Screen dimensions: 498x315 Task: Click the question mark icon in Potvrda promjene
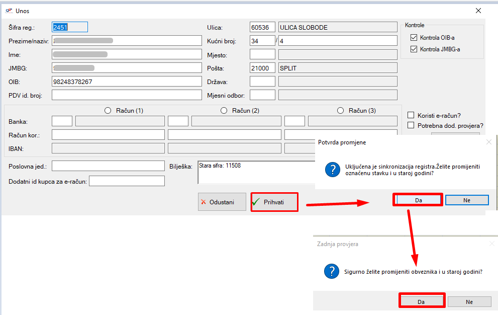[332, 170]
